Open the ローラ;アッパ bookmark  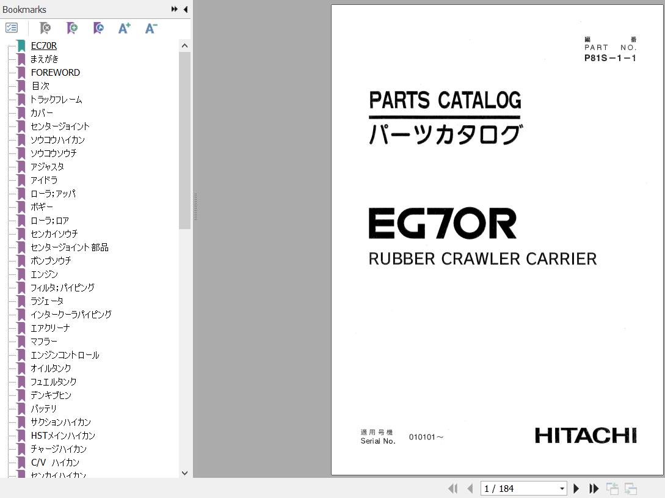[x=53, y=194]
